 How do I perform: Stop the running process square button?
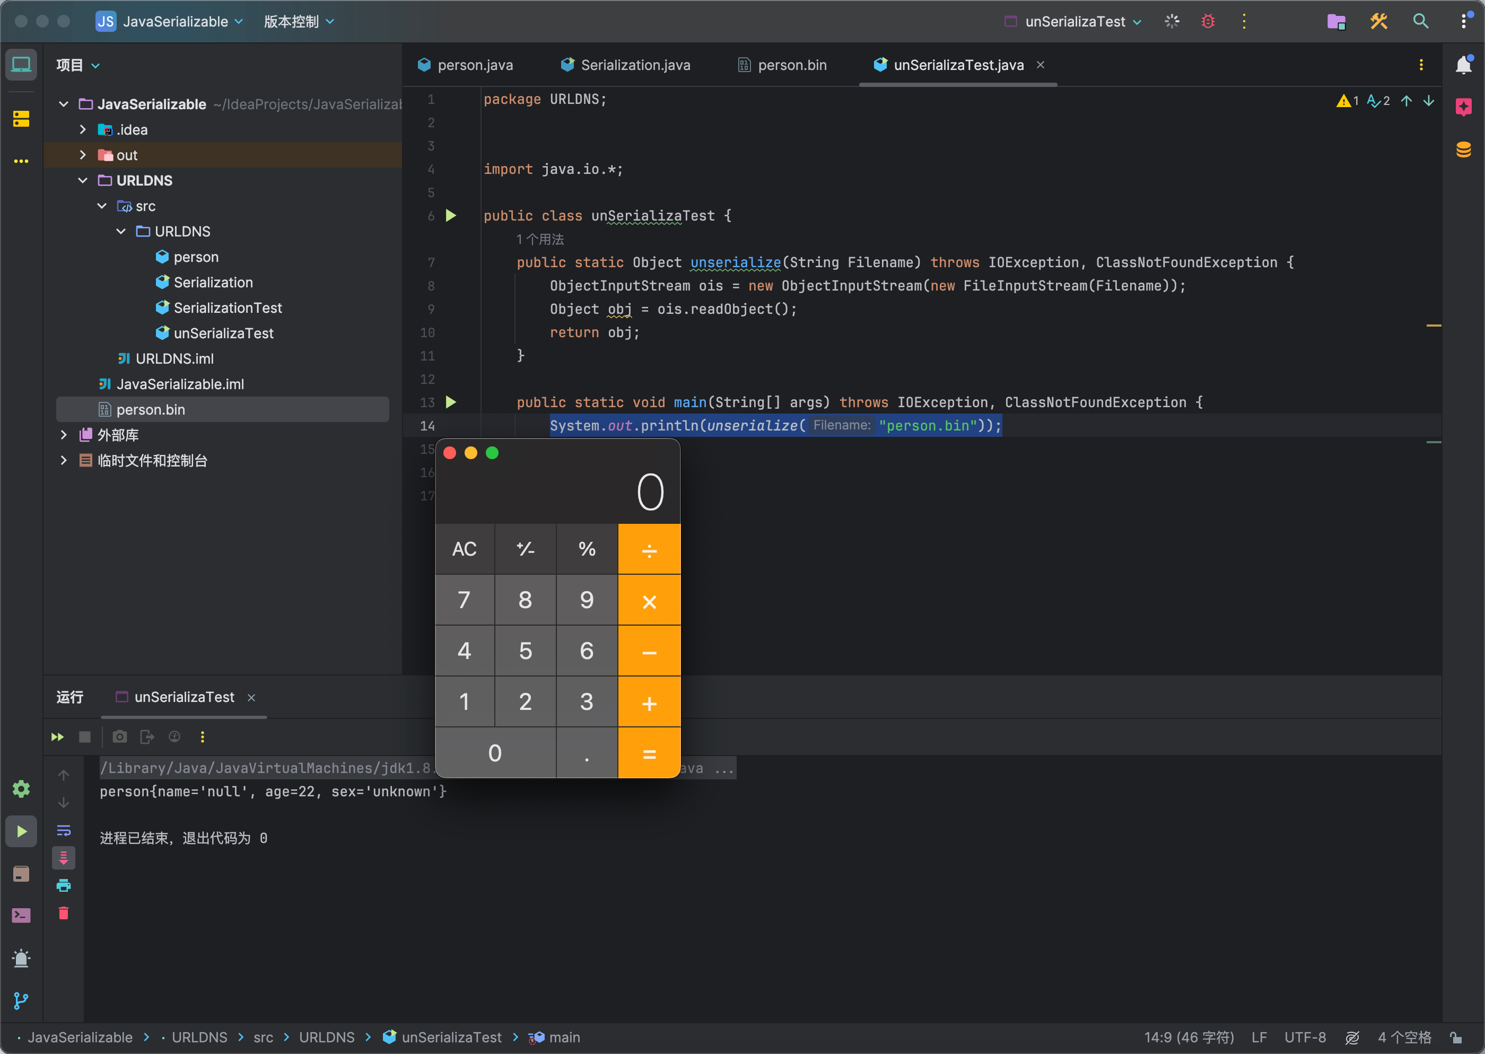tap(84, 736)
